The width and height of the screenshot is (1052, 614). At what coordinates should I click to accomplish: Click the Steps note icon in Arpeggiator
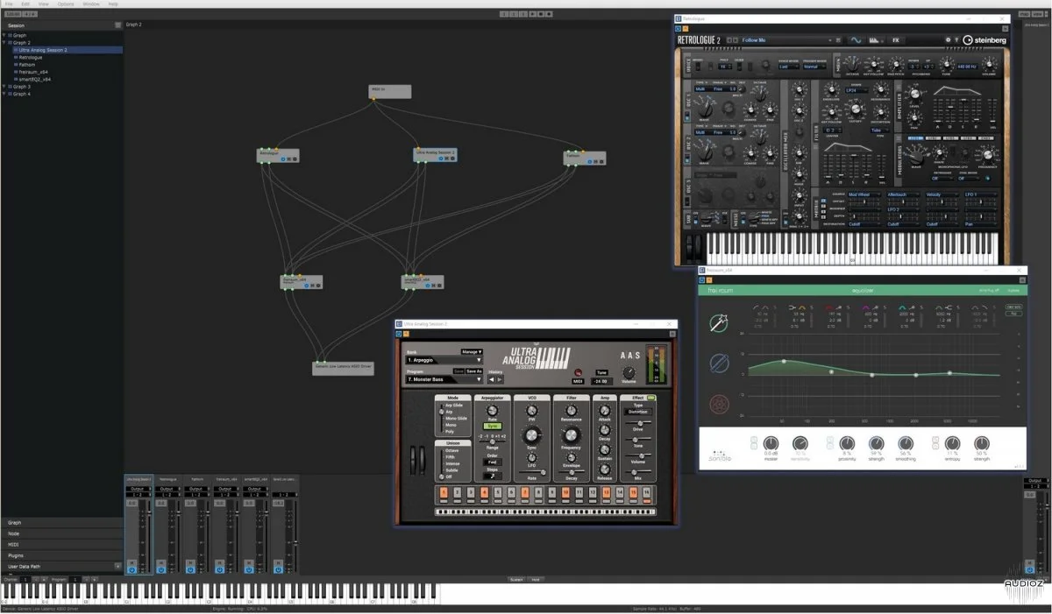492,476
